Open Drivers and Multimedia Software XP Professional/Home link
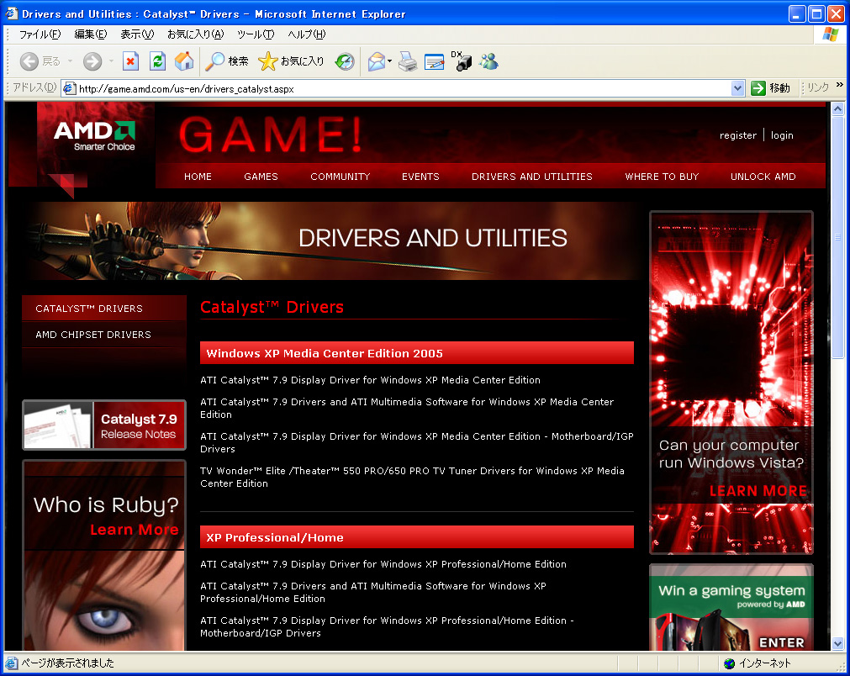Image resolution: width=850 pixels, height=676 pixels. tap(373, 593)
